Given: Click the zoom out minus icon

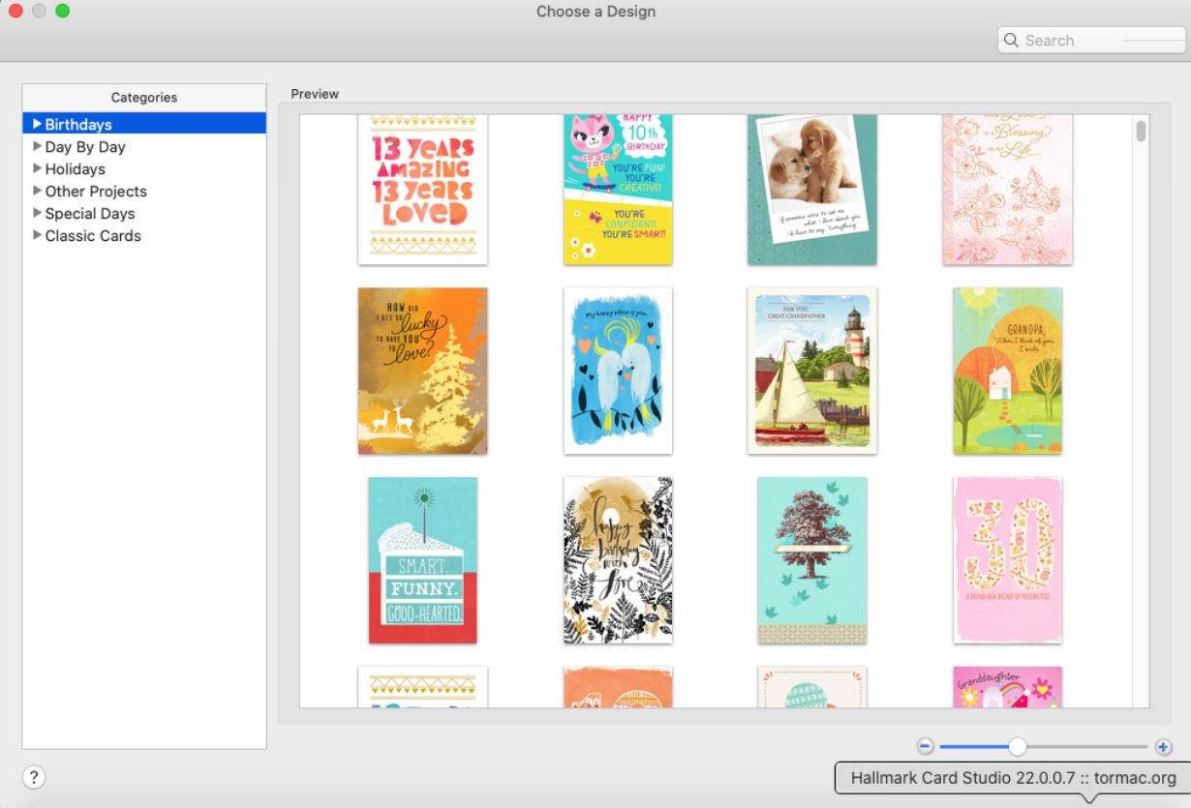Looking at the screenshot, I should coord(925,747).
